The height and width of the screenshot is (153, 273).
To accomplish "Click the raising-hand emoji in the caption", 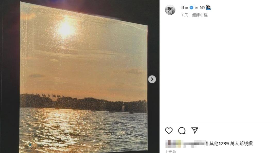I will click(208, 8).
